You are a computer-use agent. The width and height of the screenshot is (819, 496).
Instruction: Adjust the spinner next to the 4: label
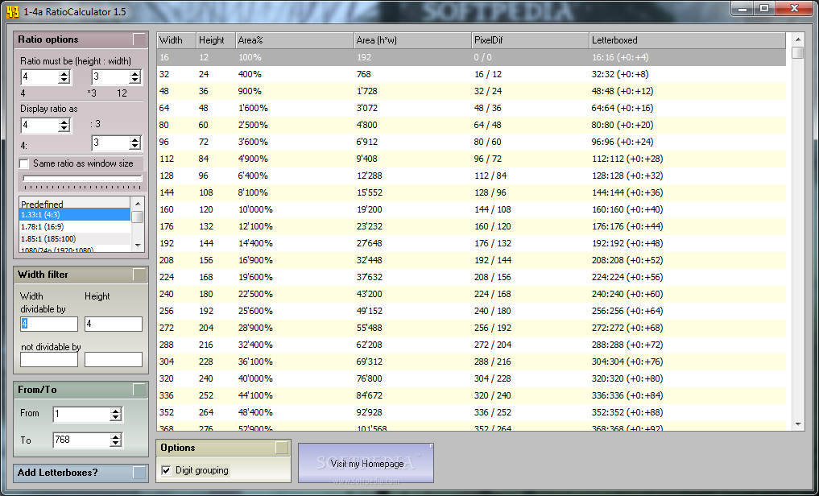click(x=134, y=143)
